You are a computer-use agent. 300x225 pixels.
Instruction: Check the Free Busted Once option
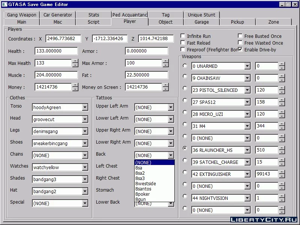pos(240,36)
